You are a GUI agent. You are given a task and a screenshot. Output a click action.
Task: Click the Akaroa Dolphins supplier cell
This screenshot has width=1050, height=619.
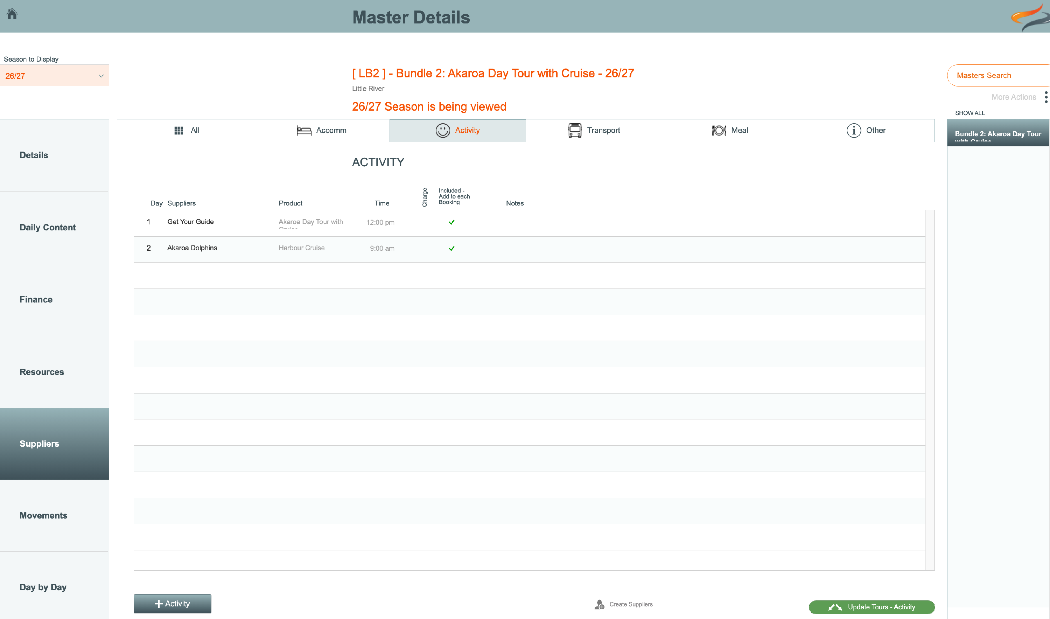tap(192, 248)
